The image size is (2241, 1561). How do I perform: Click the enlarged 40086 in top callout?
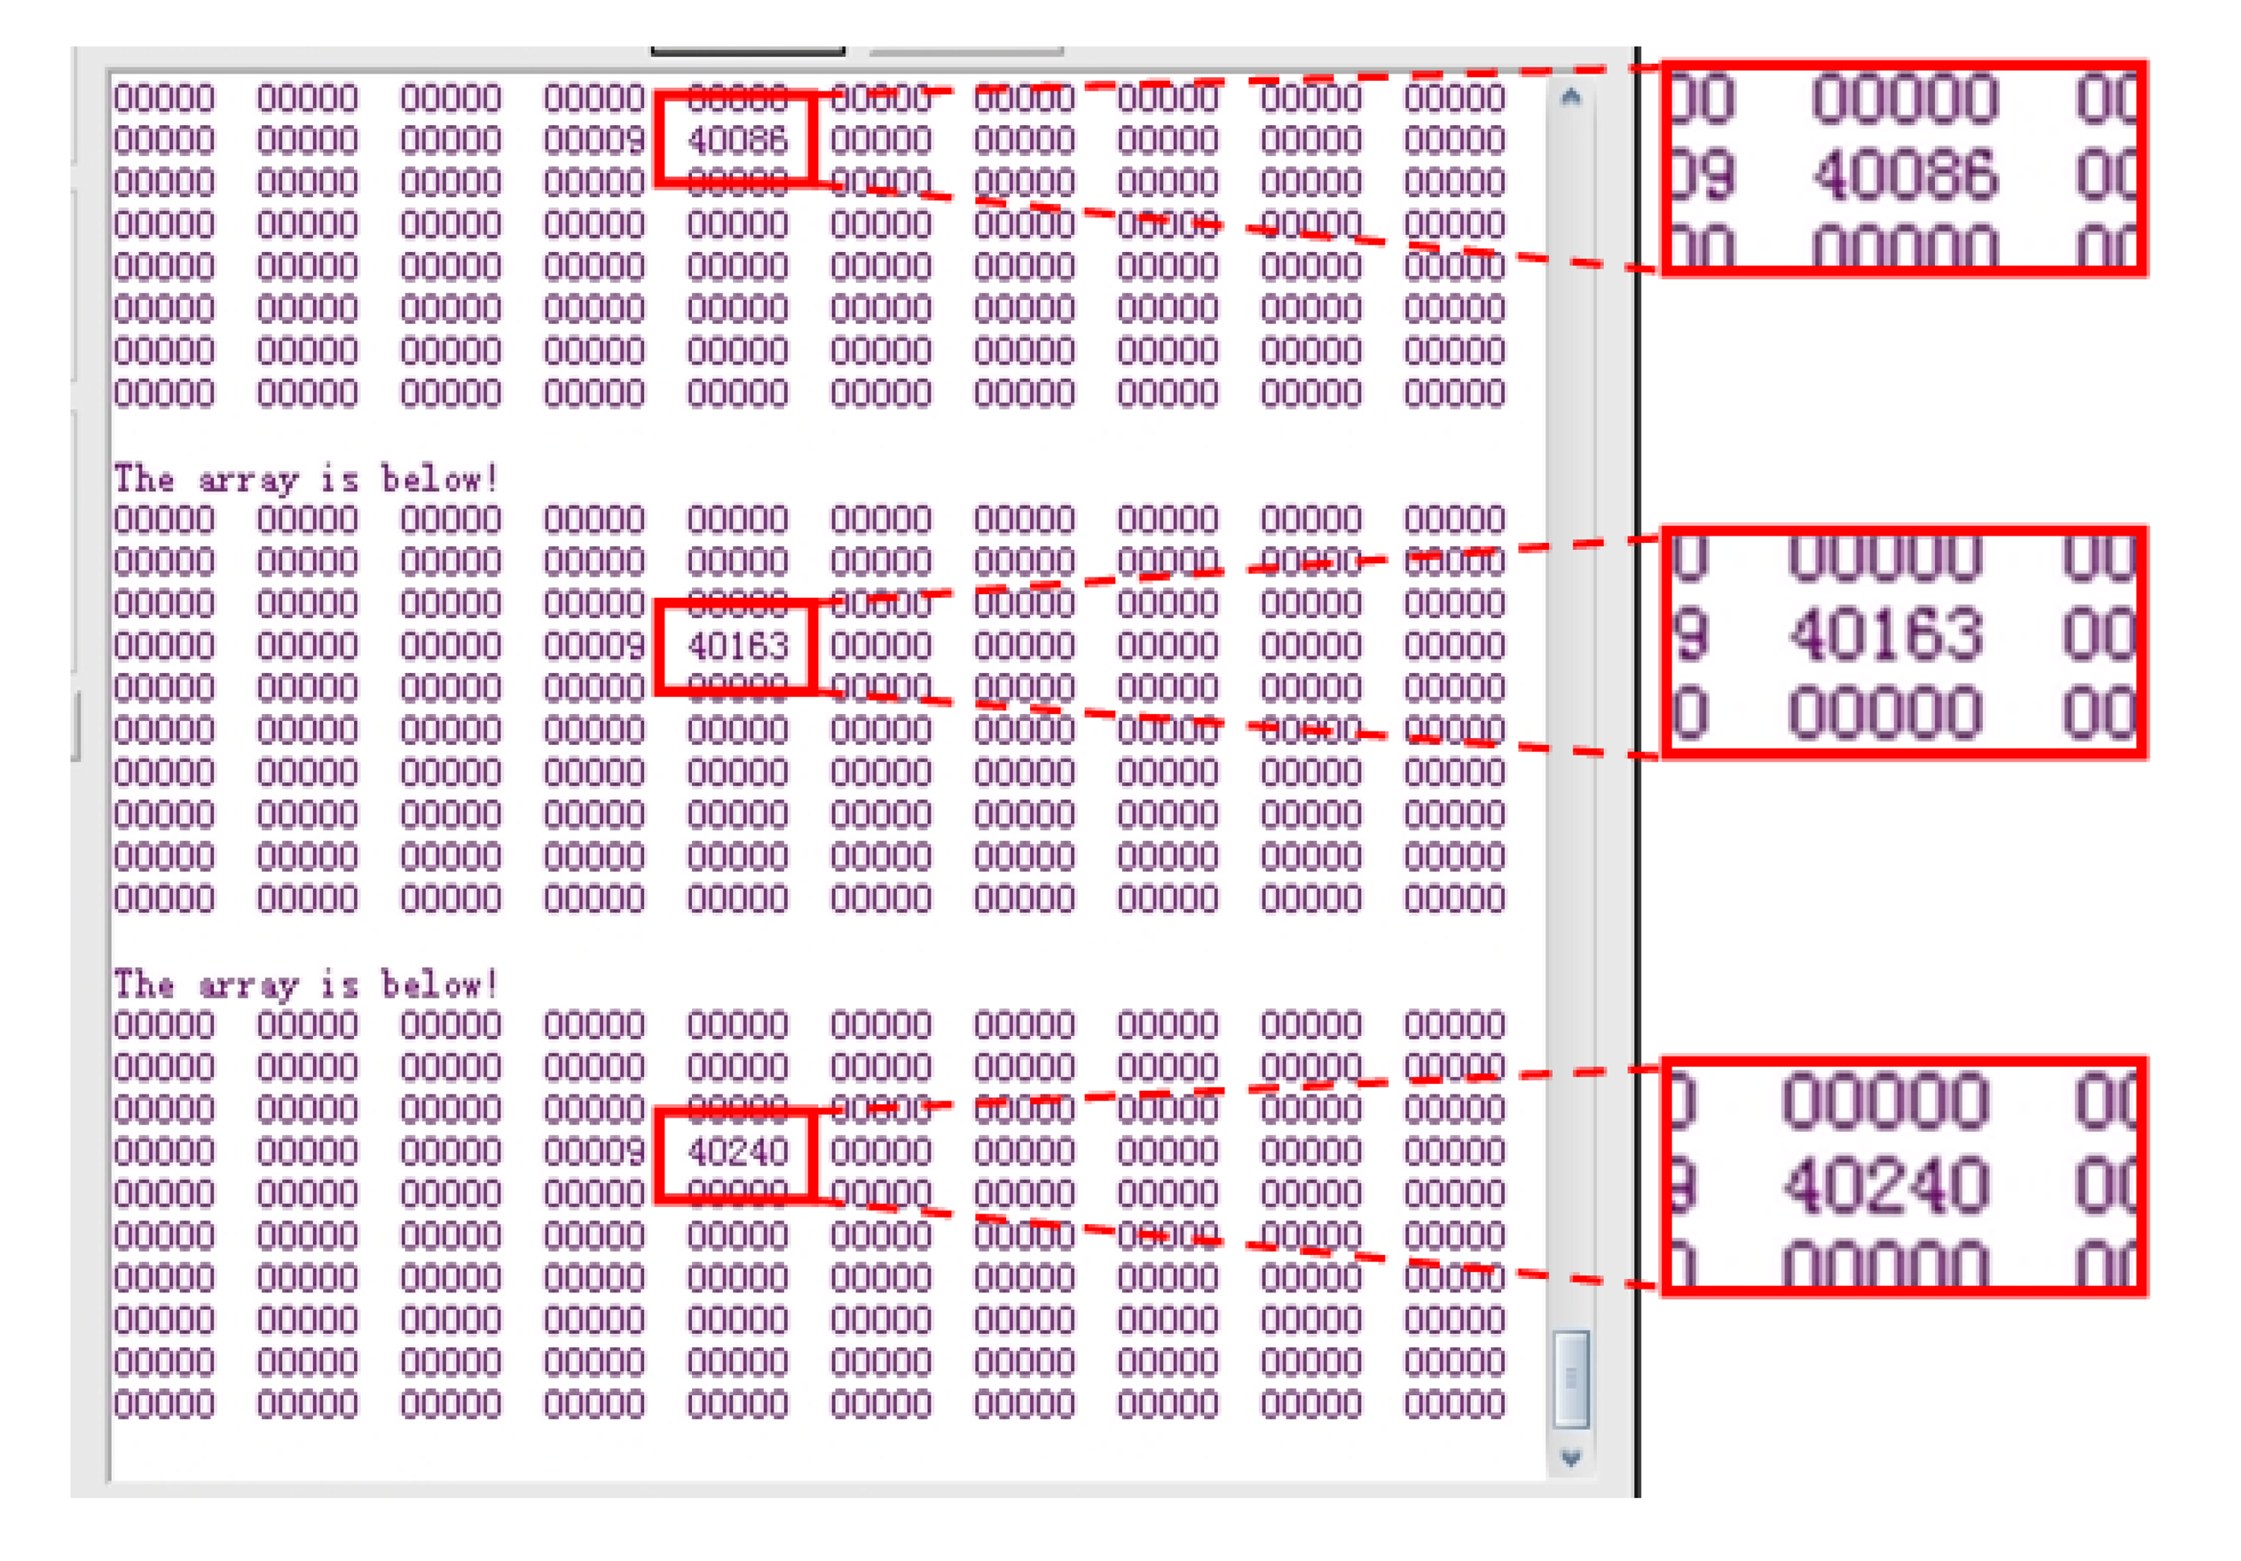coord(1904,176)
